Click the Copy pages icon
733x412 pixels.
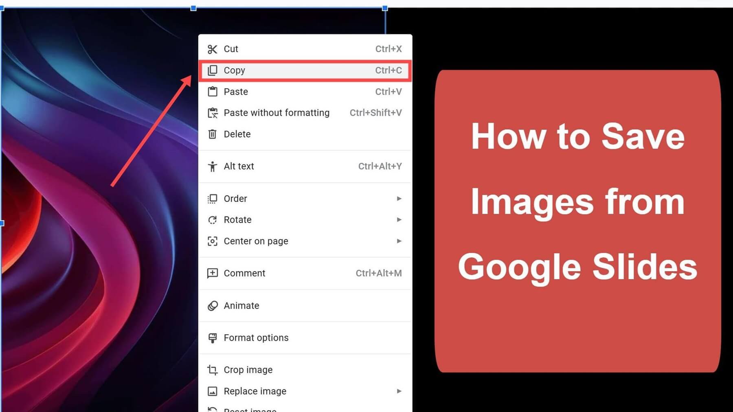coord(212,70)
